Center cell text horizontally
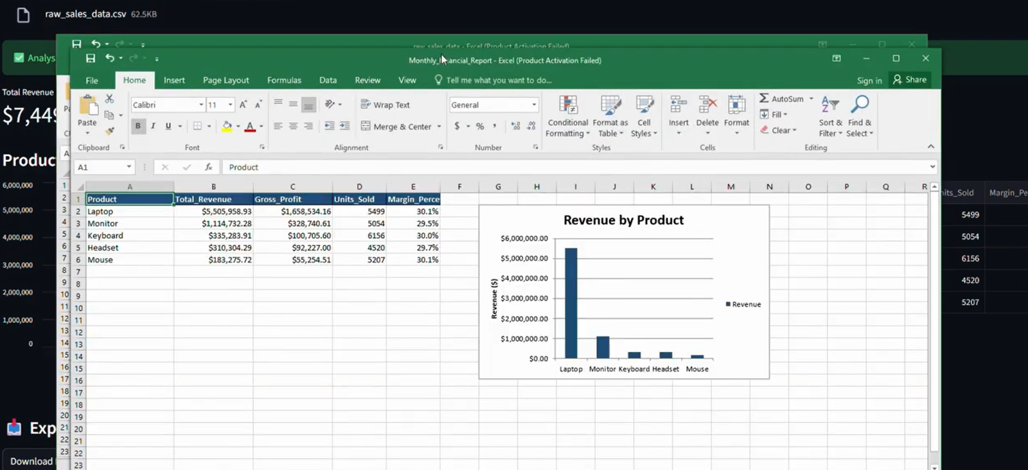 (x=293, y=126)
